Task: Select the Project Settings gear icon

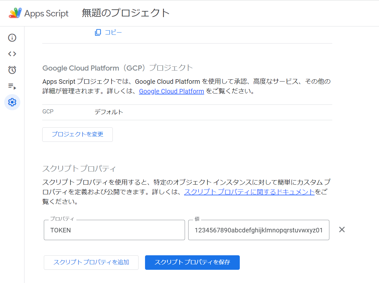Action: click(x=12, y=102)
